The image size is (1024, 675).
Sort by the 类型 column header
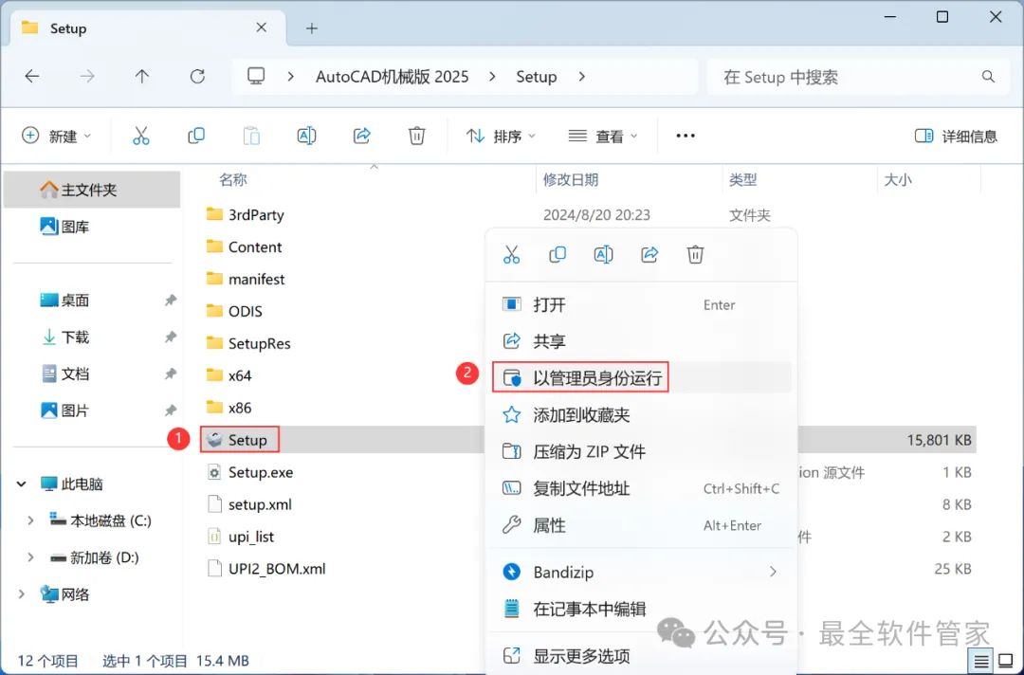click(x=742, y=179)
